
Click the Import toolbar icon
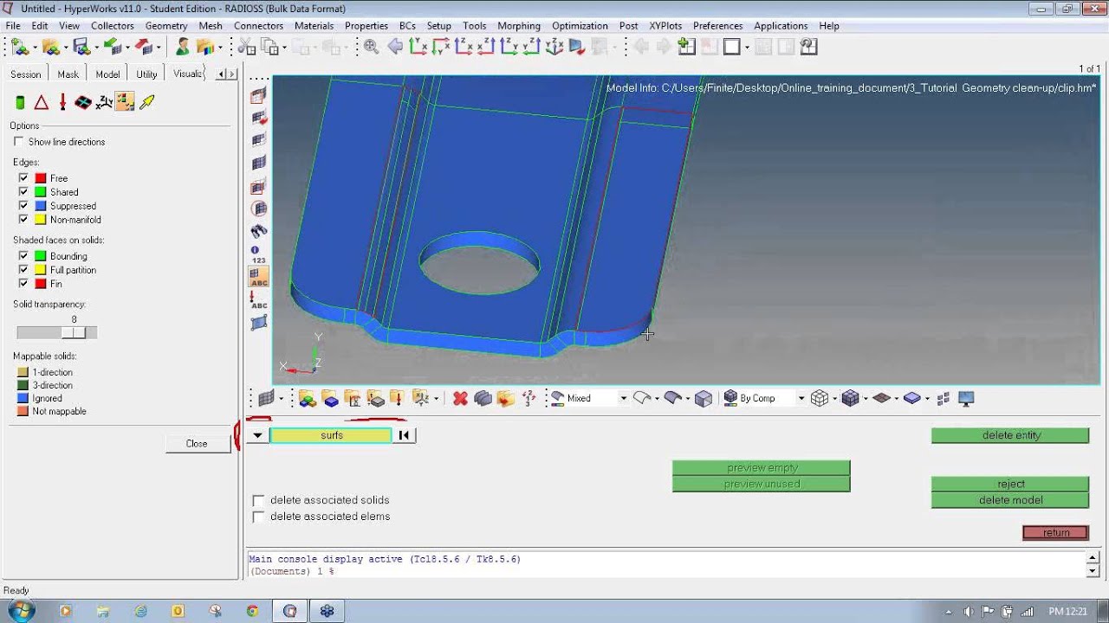(x=112, y=47)
